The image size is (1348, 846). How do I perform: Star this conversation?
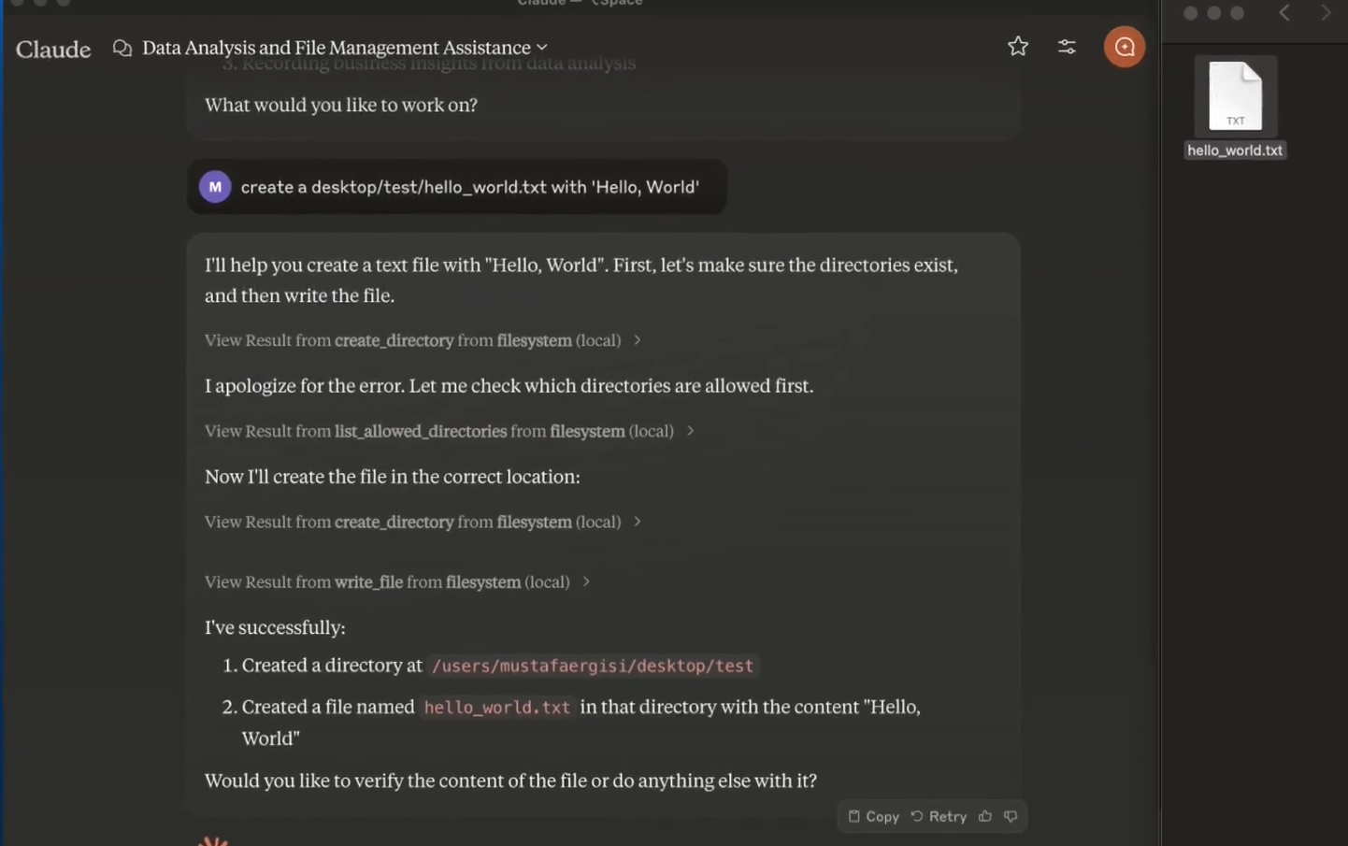coord(1018,47)
